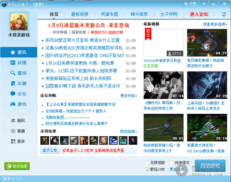
Task: Select the fifth free champion icon
Action: pos(84,141)
